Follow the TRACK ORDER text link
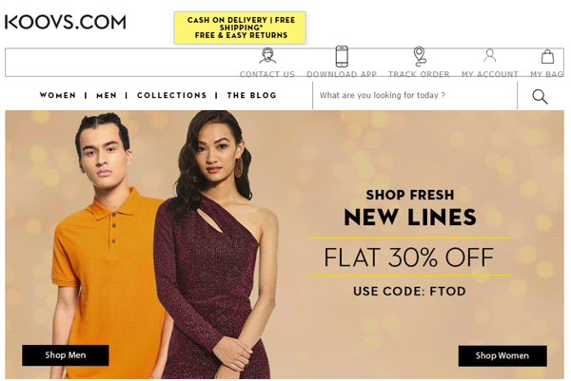The image size is (571, 381). tap(419, 74)
